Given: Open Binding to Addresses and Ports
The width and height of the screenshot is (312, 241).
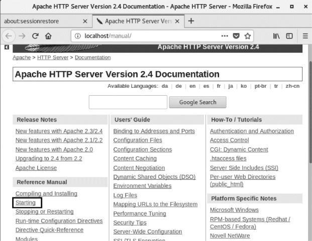Looking at the screenshot, I should 154,131.
